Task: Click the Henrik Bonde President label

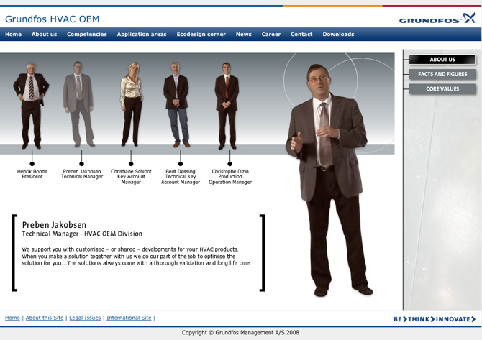Action: point(32,174)
